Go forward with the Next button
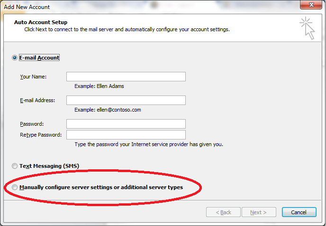 (x=259, y=212)
